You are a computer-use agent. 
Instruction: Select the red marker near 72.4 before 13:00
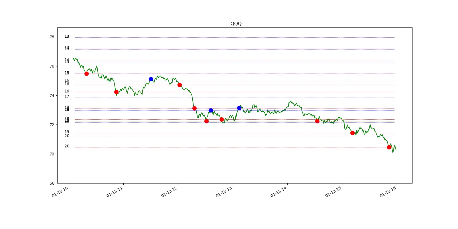click(222, 119)
